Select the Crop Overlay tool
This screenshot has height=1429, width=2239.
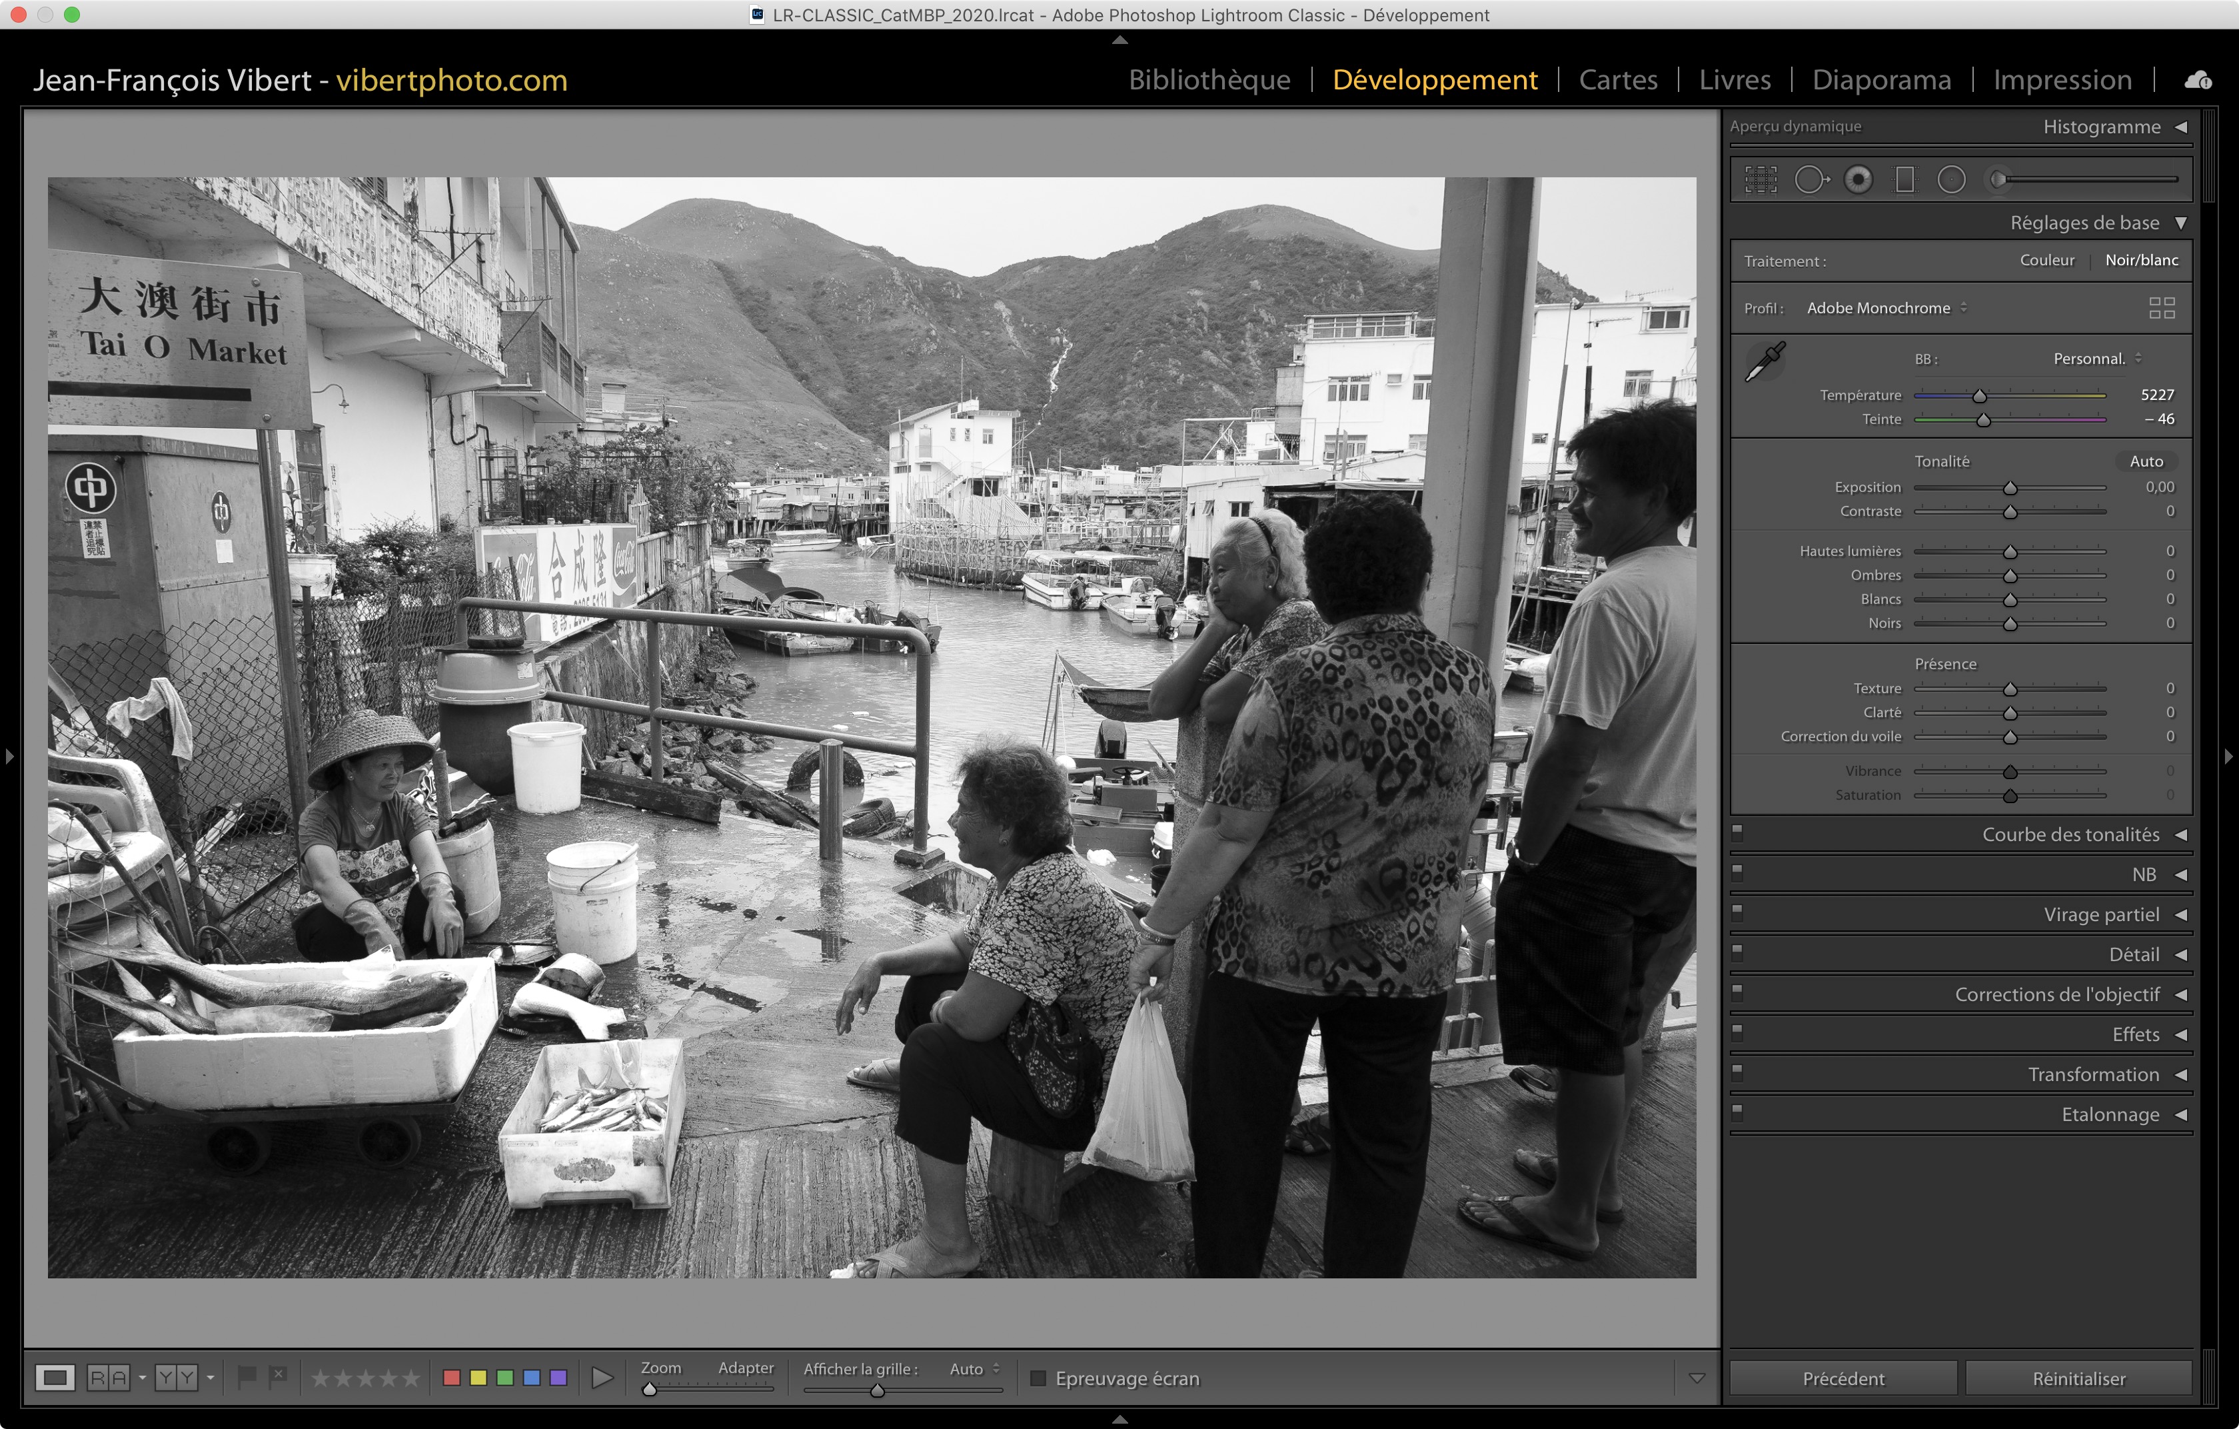coord(1760,179)
